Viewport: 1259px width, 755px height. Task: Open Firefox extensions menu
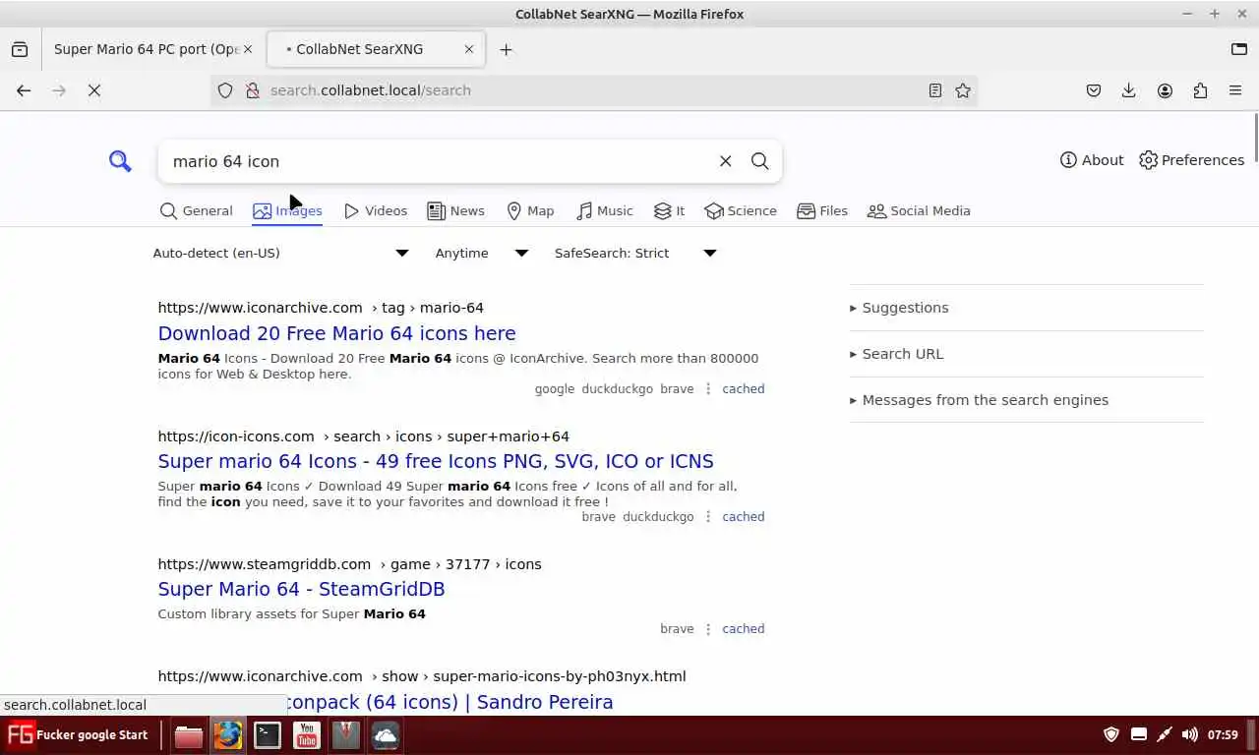coord(1200,90)
